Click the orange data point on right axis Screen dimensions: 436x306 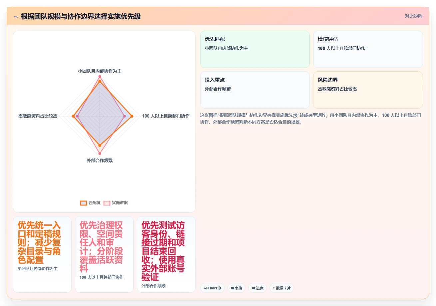click(132, 116)
